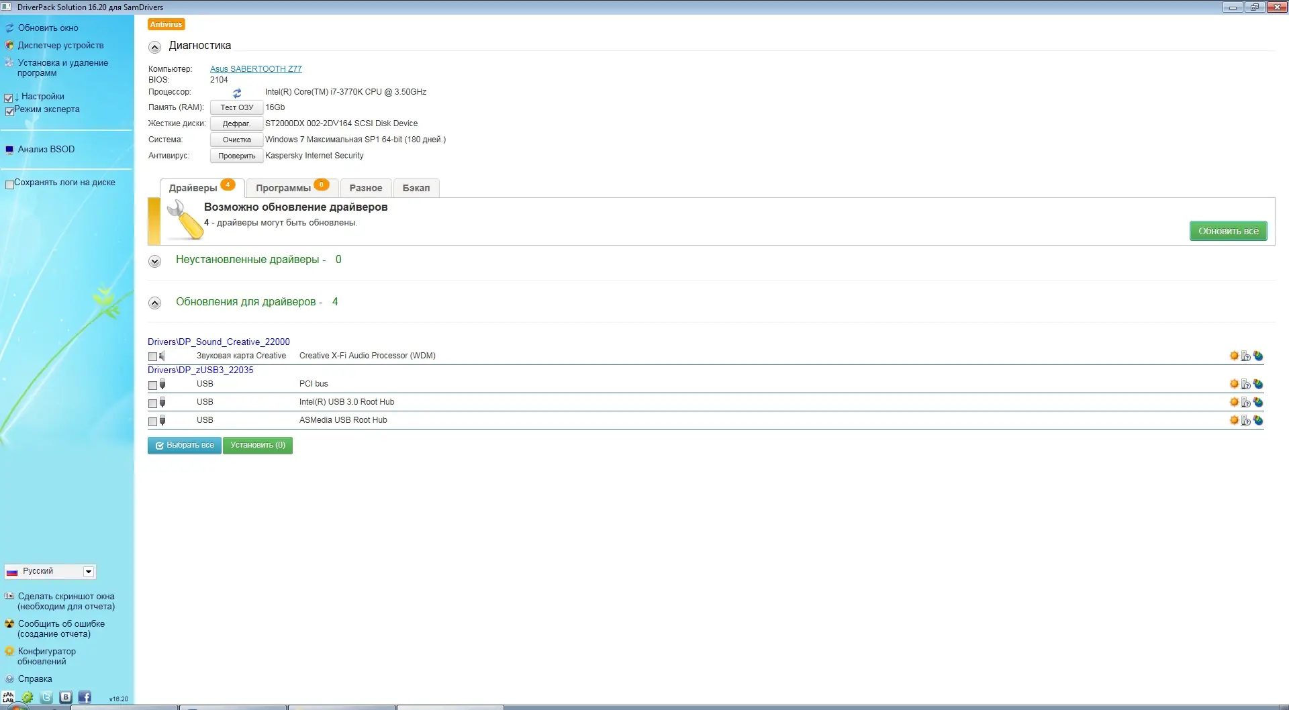Enable Сохранять логи на диске checkbox

pyautogui.click(x=9, y=185)
